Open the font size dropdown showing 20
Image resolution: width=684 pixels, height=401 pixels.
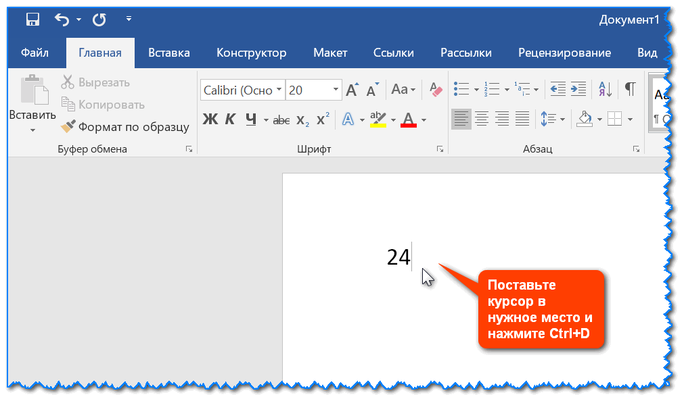(336, 90)
